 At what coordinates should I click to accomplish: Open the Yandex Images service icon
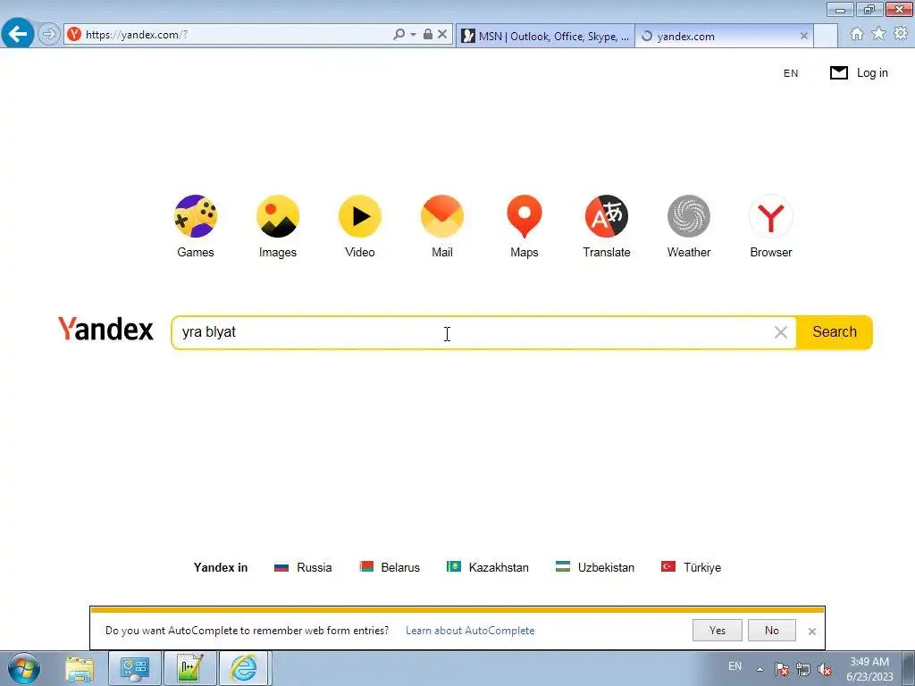278,216
